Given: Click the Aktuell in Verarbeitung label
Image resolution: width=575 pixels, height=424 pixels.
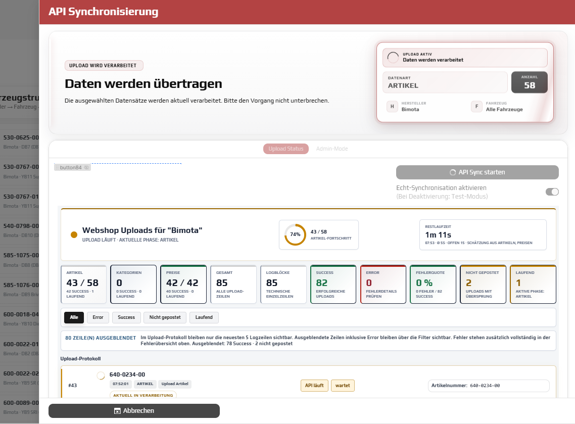Looking at the screenshot, I should pos(143,395).
